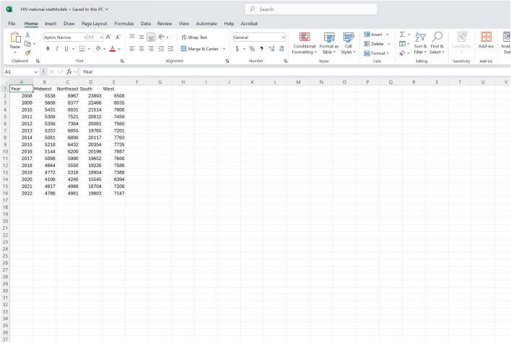511x343 pixels.
Task: Click the Percent Style icon
Action: (251, 48)
